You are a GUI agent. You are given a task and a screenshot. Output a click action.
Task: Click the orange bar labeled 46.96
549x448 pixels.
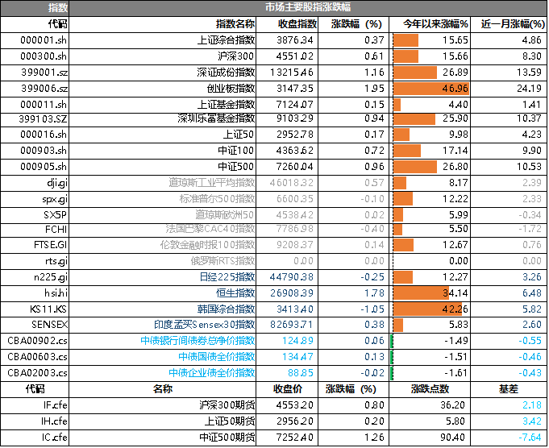(x=430, y=89)
